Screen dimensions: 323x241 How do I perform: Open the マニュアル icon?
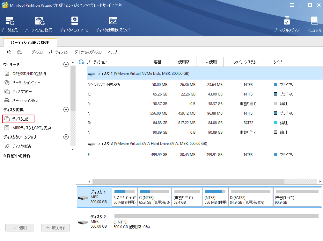(x=314, y=24)
